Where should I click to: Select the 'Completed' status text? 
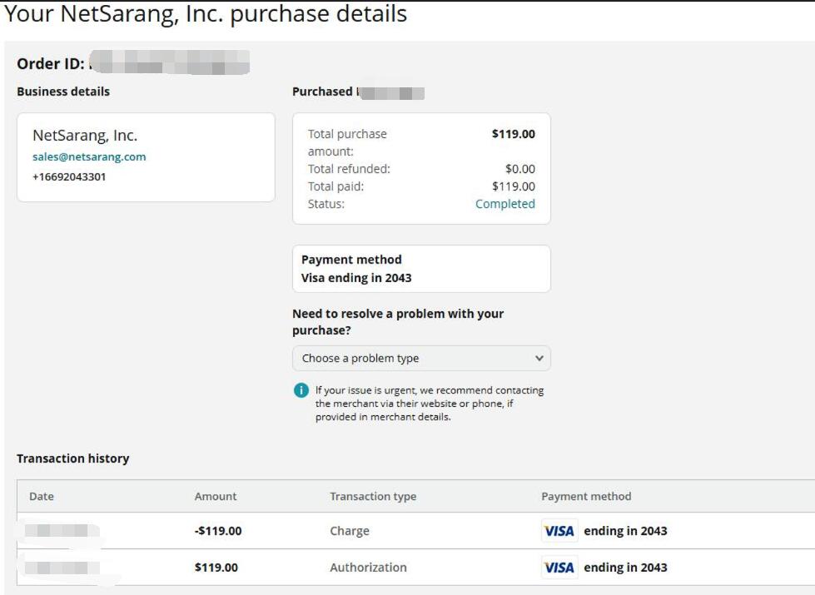pos(505,204)
